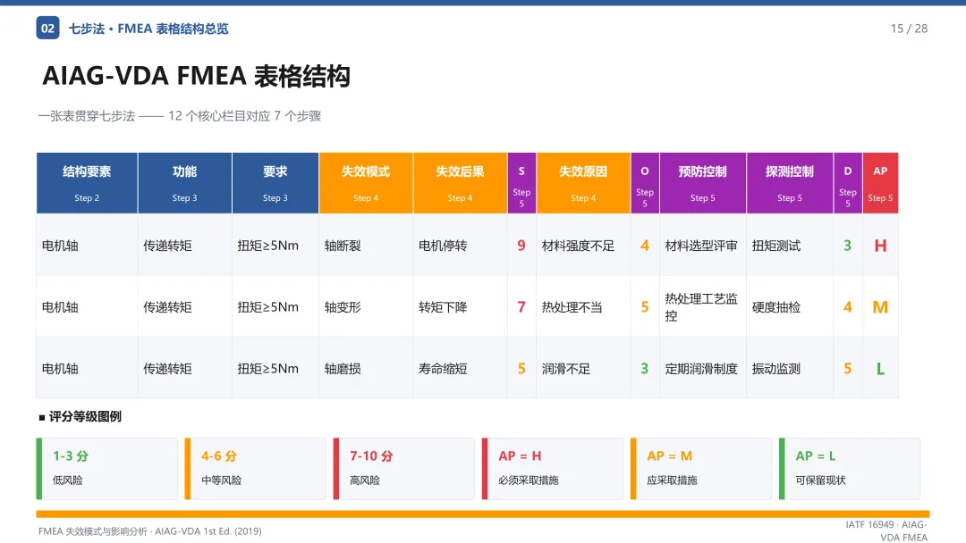
Task: Click the subtitle mentioning 12 个核心栏目
Action: click(x=179, y=116)
